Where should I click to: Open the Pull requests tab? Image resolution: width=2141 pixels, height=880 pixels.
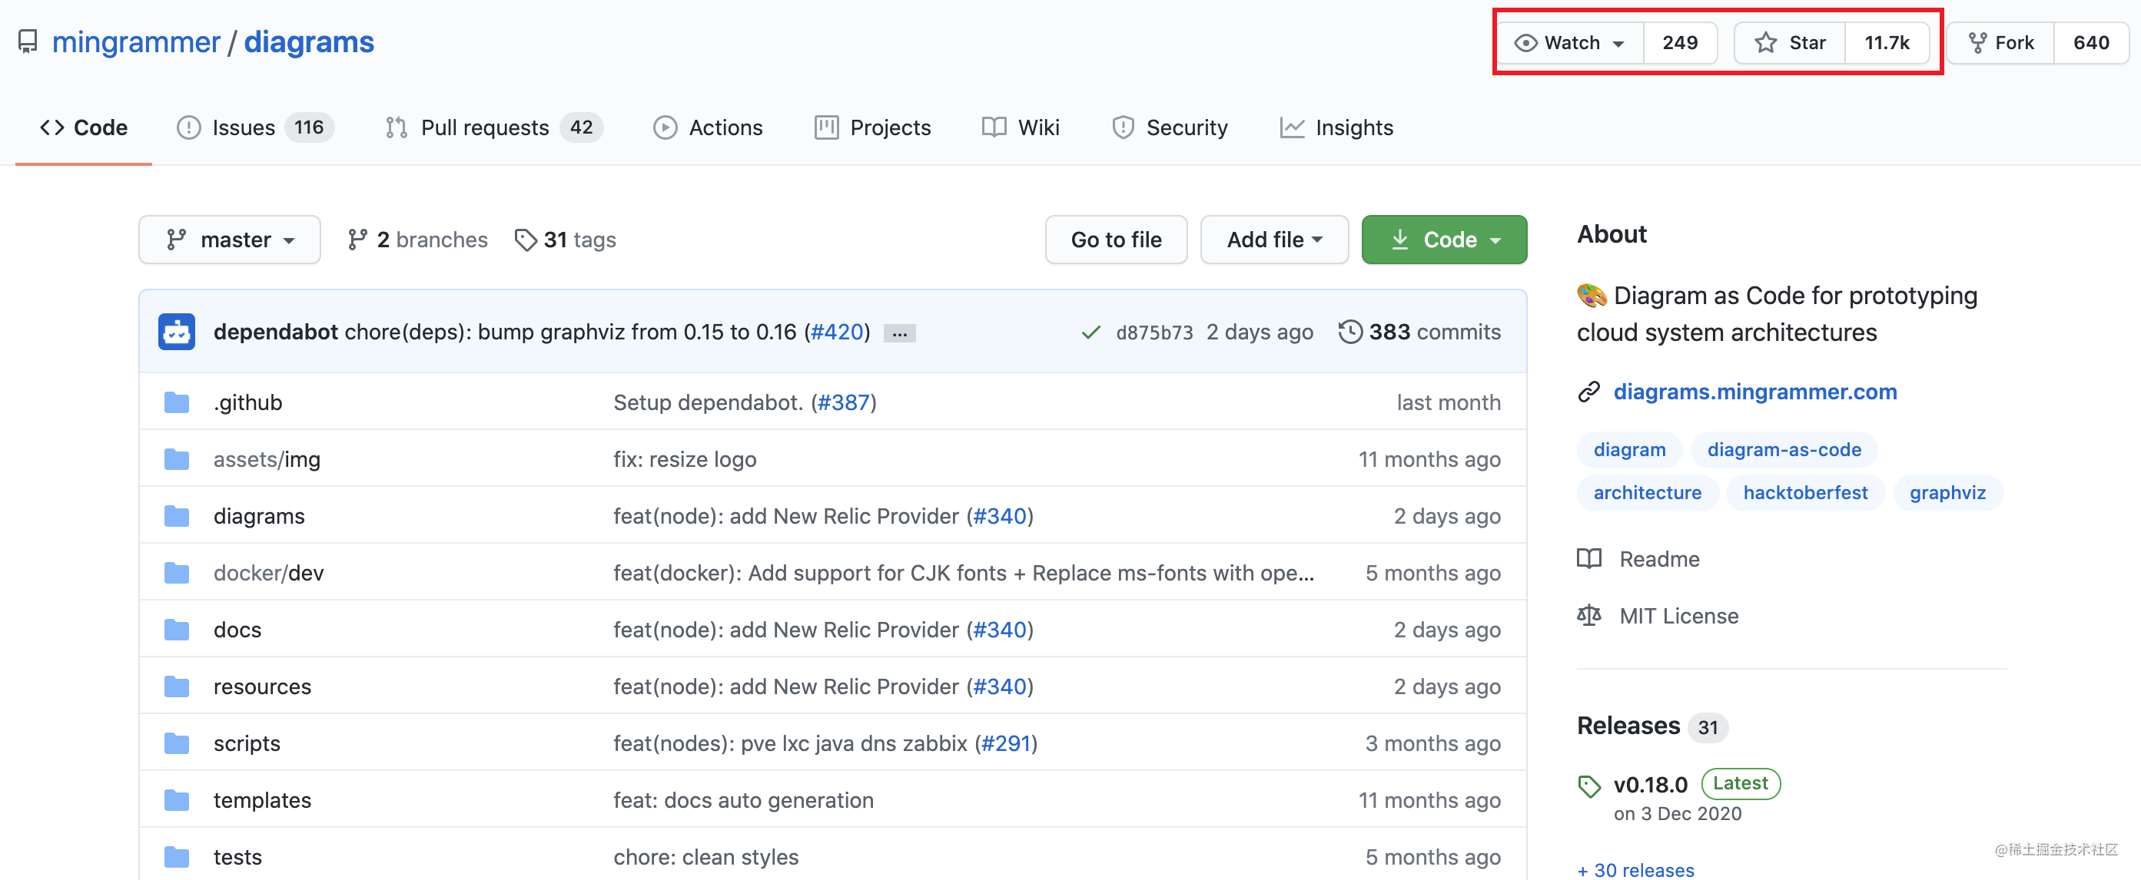pos(493,127)
